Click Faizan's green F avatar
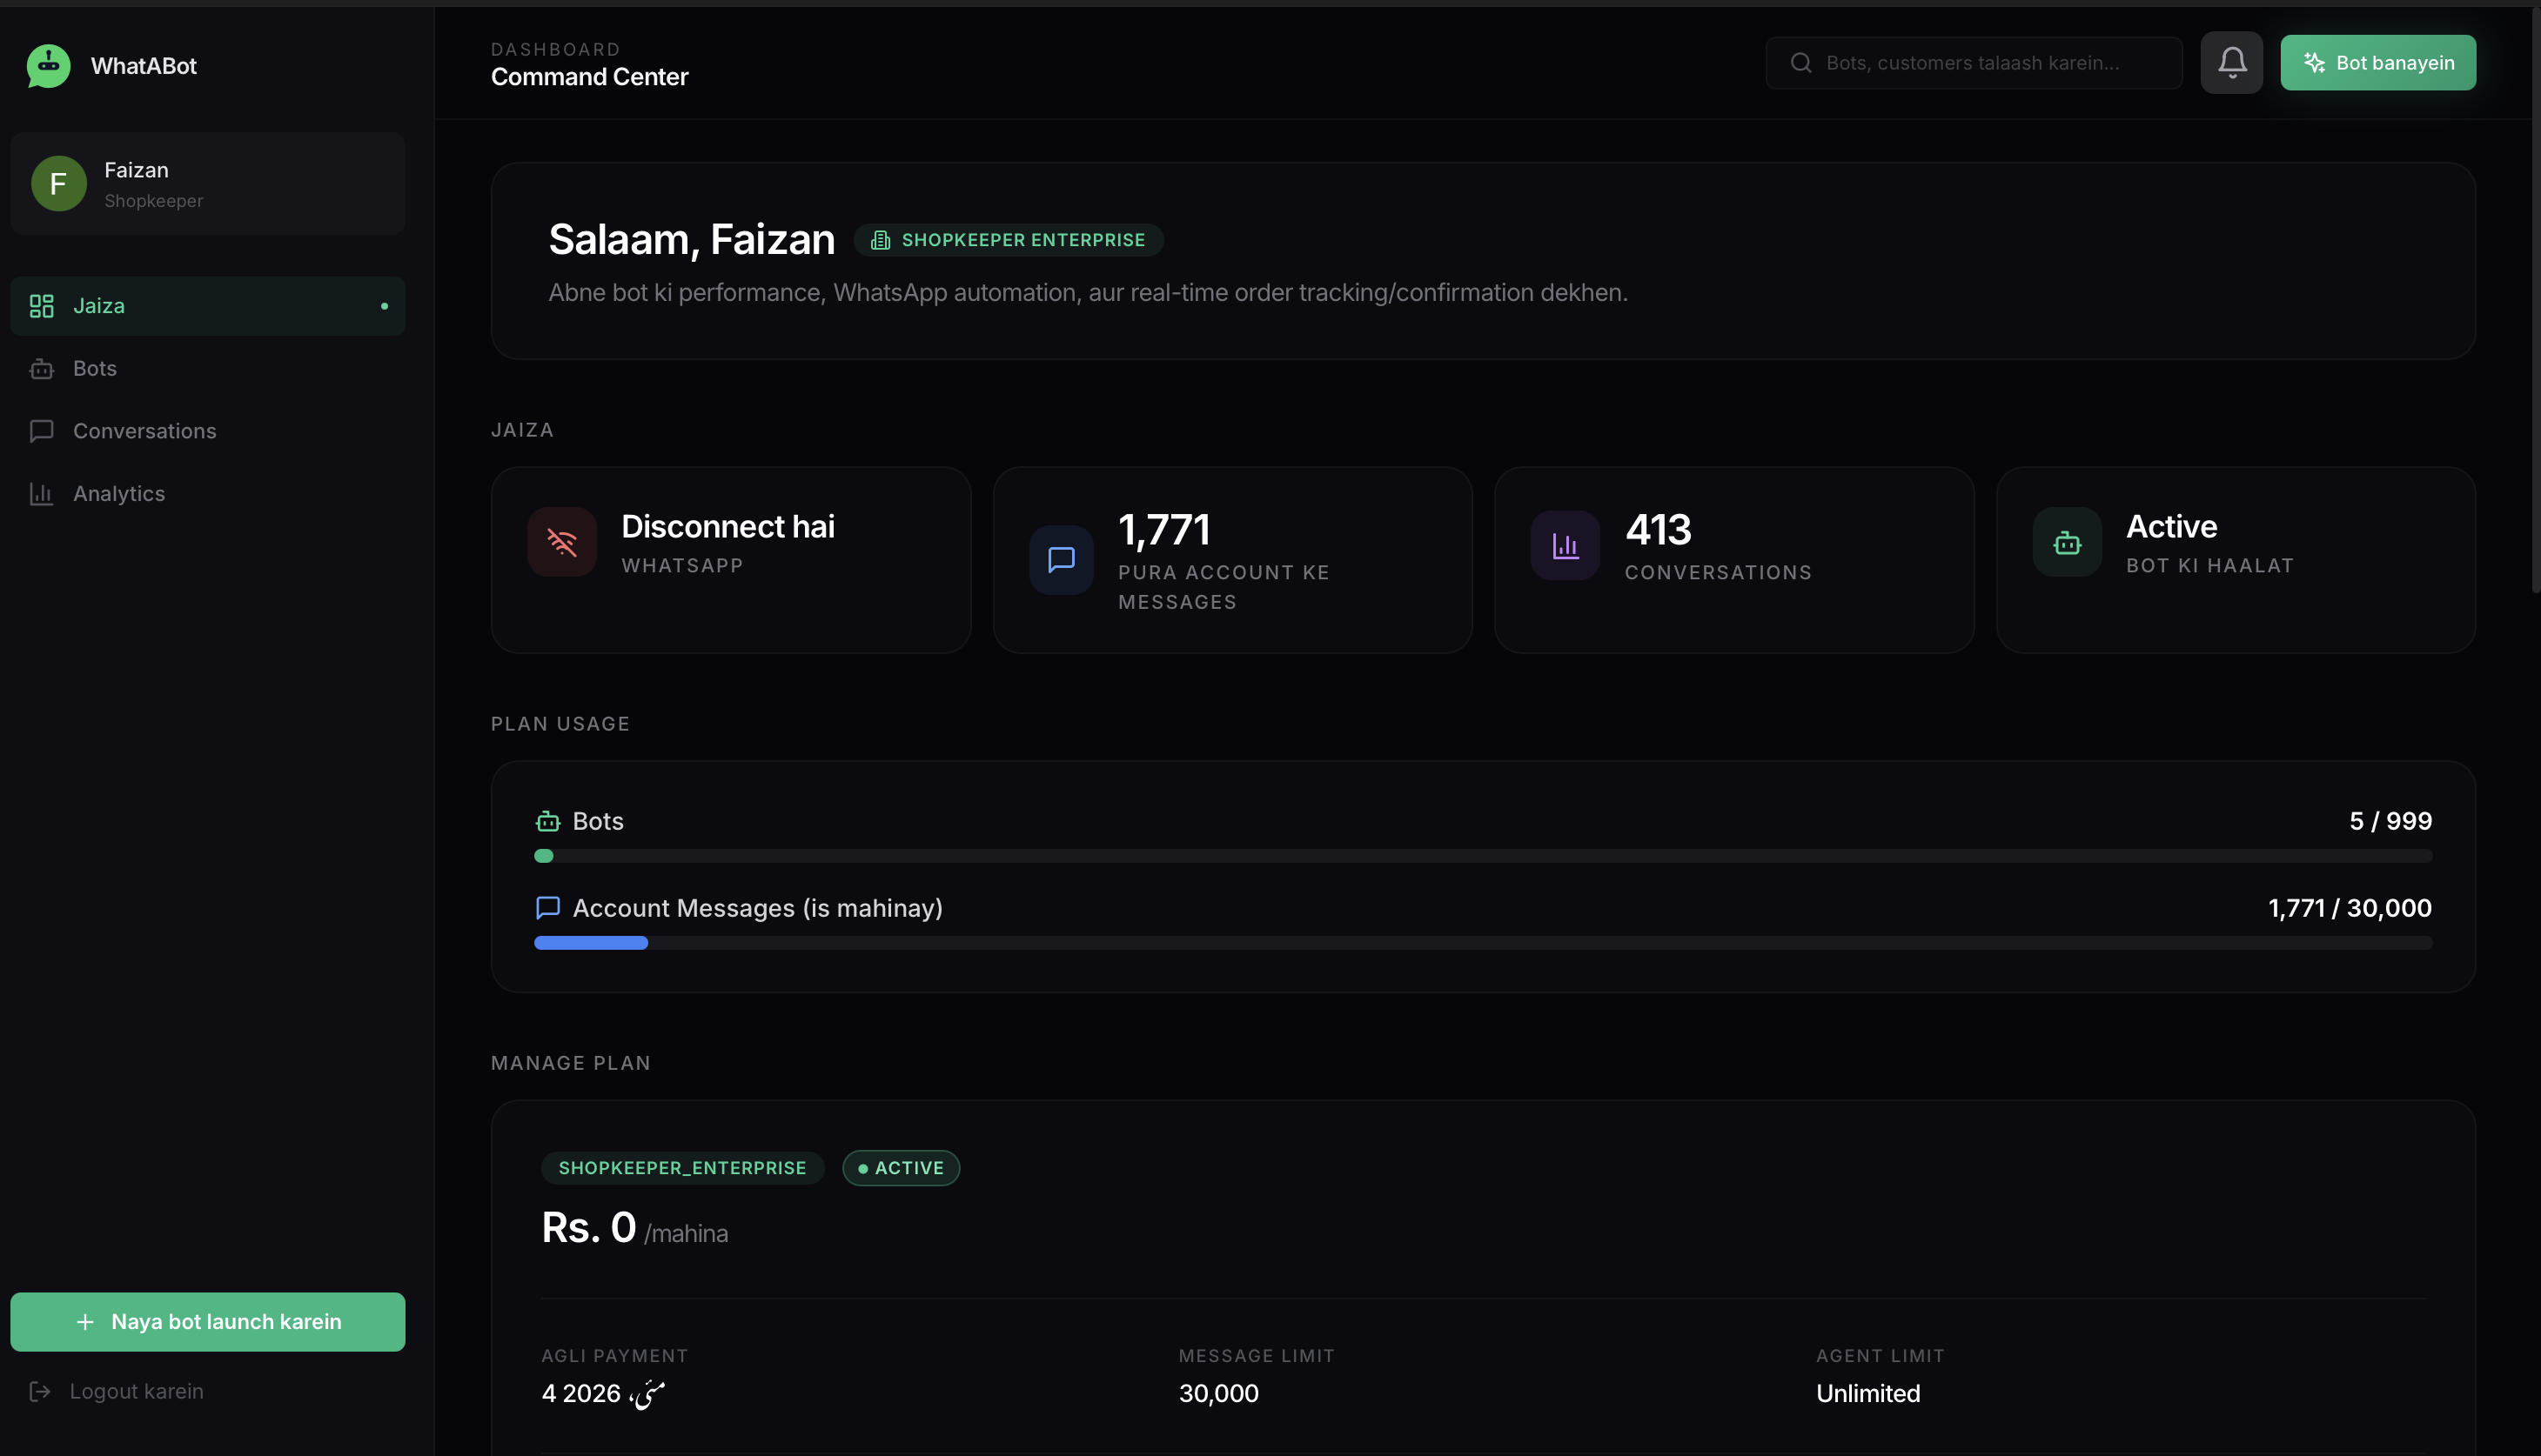This screenshot has height=1456, width=2541. coord(58,184)
